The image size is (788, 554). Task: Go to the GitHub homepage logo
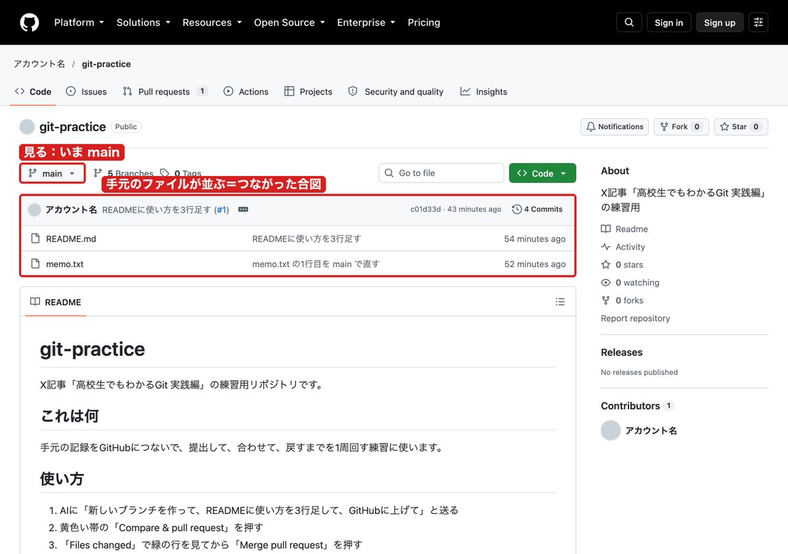tap(30, 22)
